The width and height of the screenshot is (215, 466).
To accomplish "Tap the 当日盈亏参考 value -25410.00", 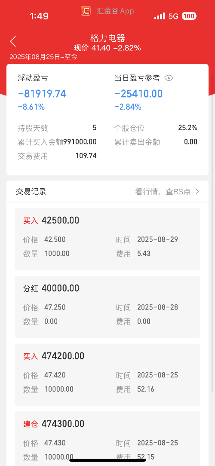I will tap(138, 94).
